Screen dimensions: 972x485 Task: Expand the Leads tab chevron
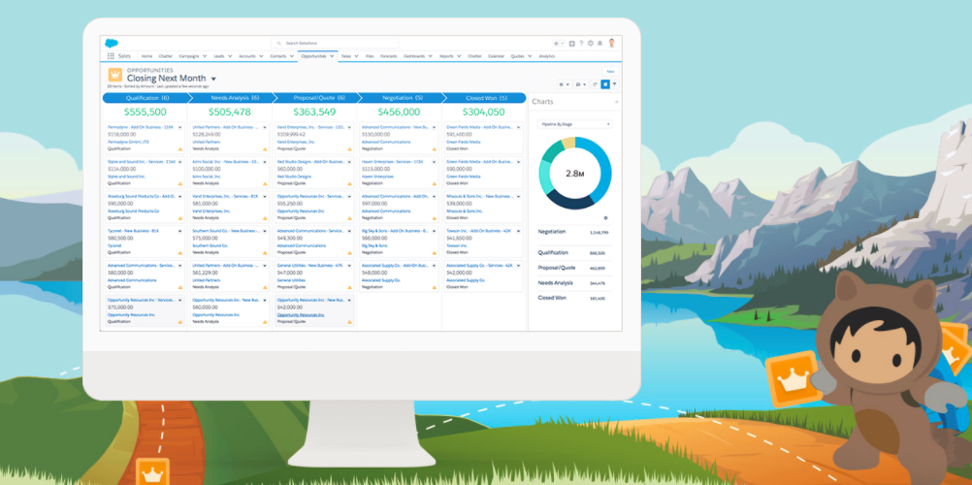point(230,56)
